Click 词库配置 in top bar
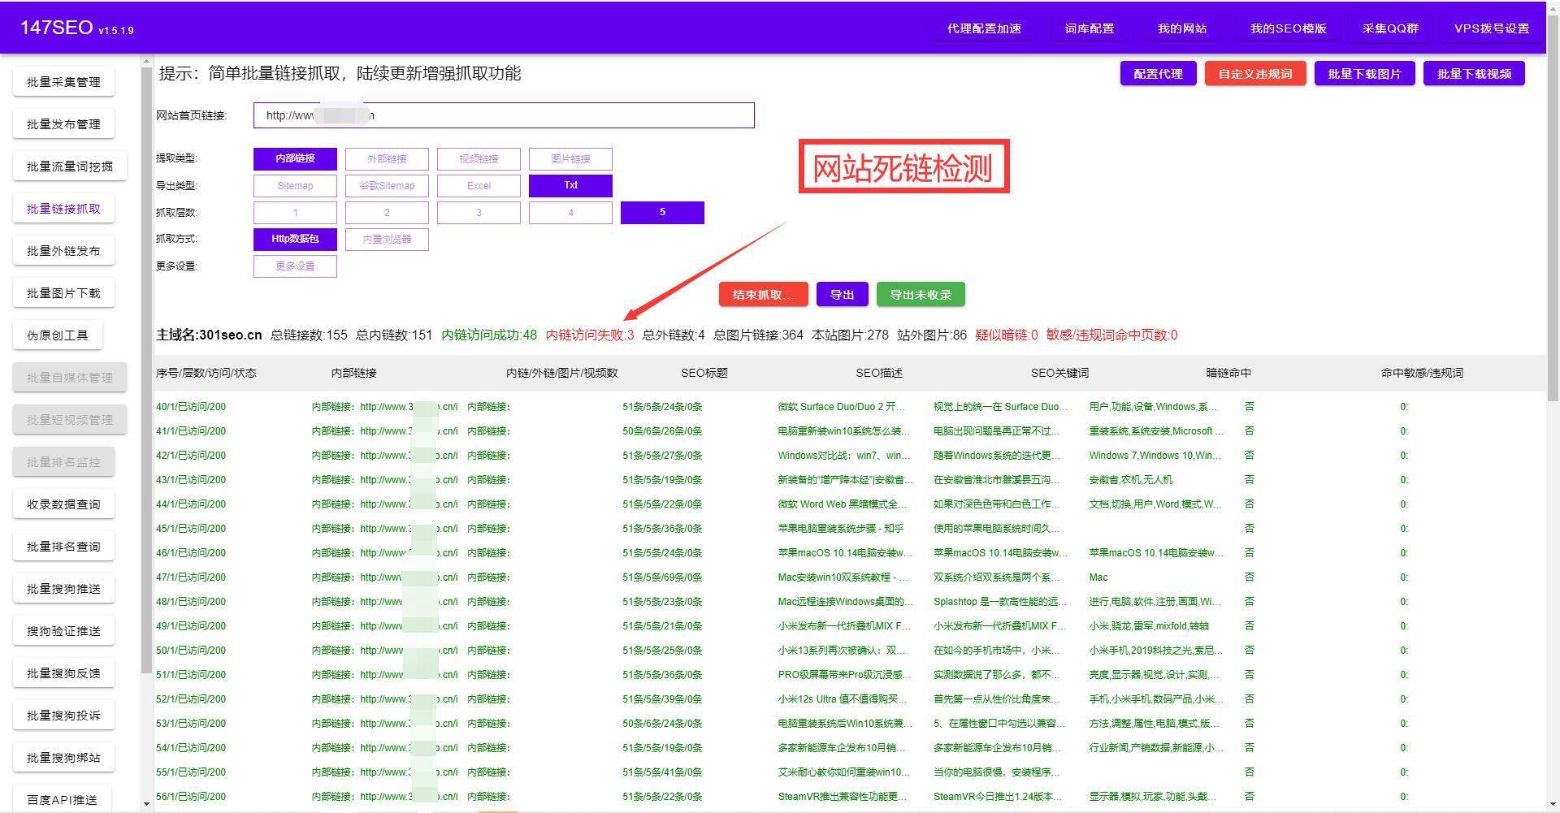The width and height of the screenshot is (1560, 813). pos(1090,28)
